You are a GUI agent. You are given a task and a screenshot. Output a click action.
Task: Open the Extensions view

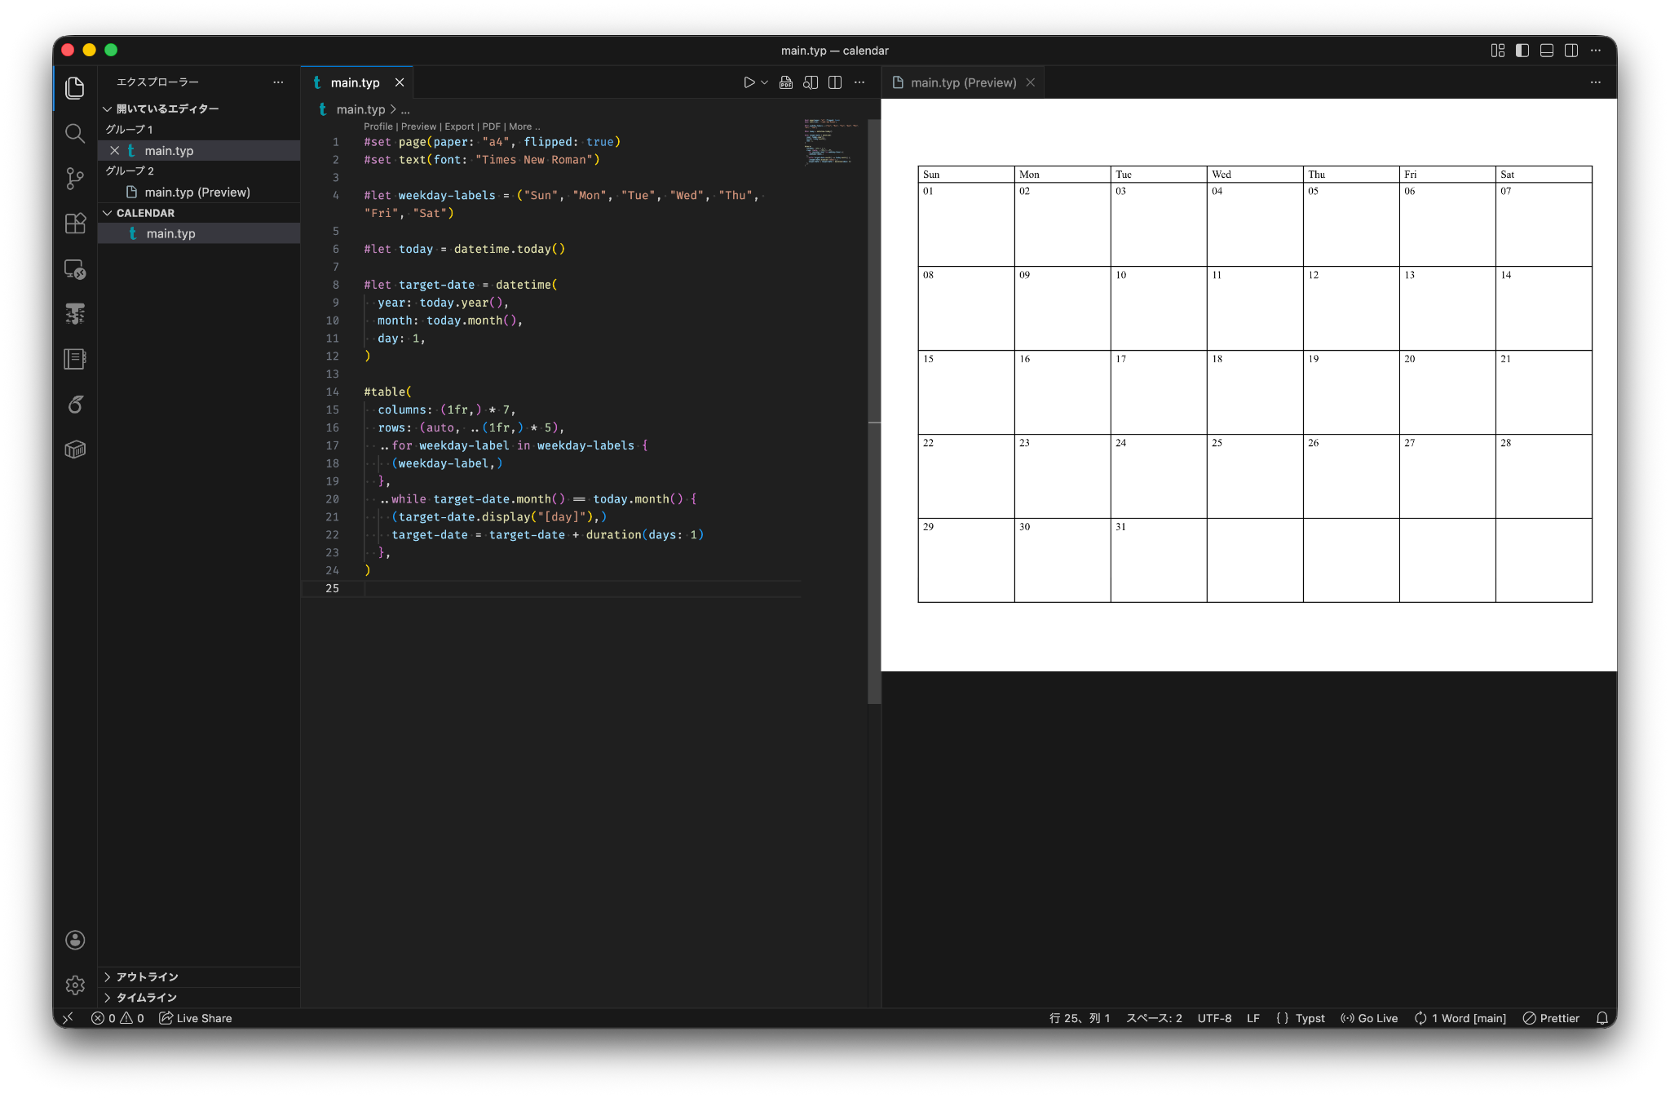click(75, 224)
